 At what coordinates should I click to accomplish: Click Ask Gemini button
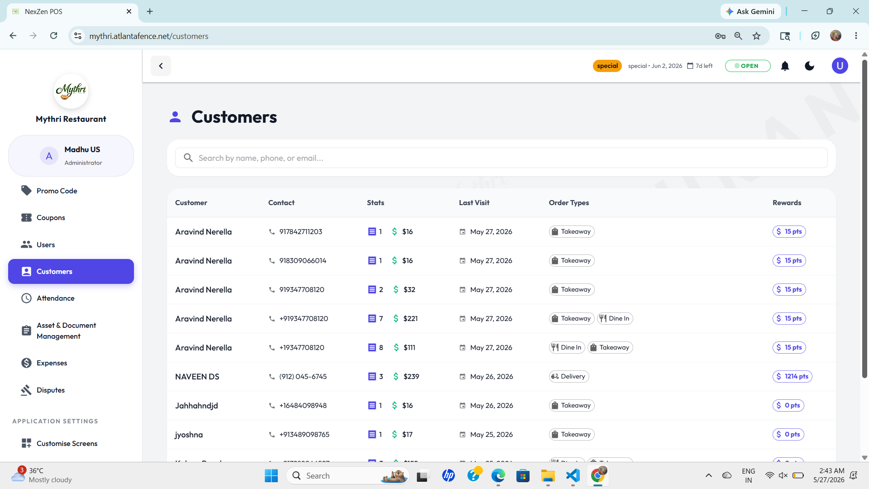pos(750,11)
